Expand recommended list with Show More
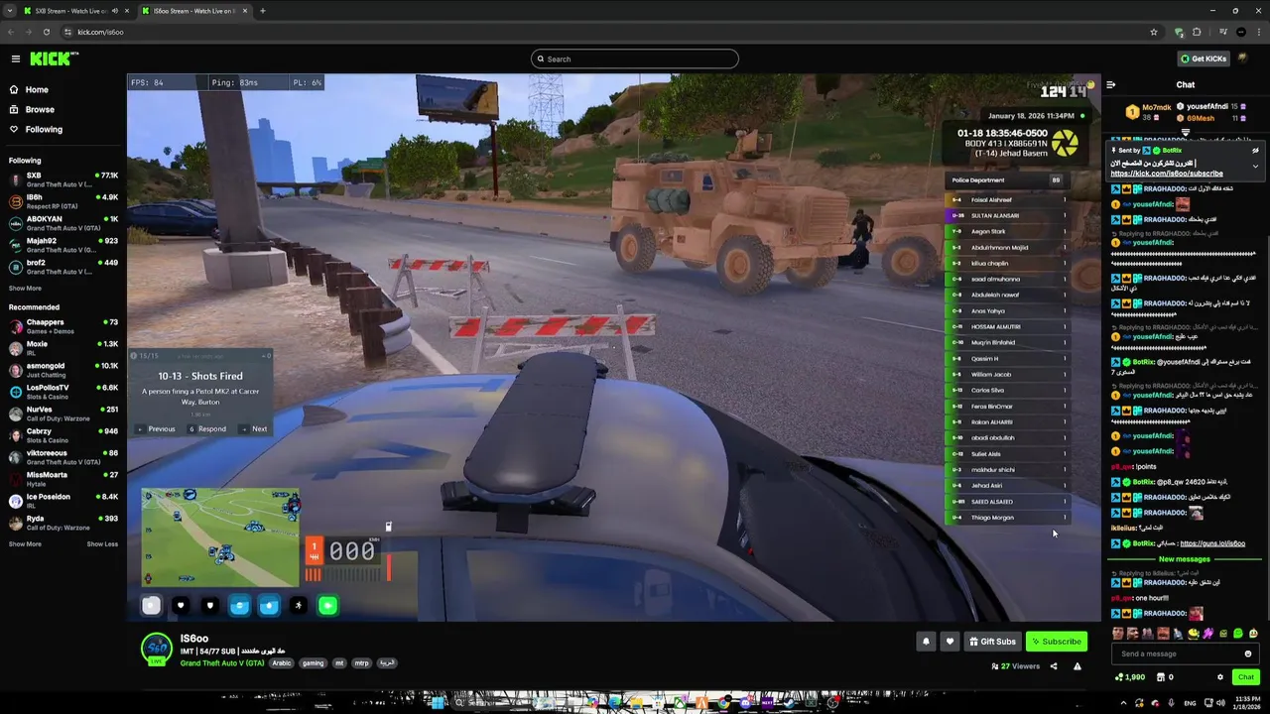This screenshot has width=1270, height=714. click(x=25, y=544)
